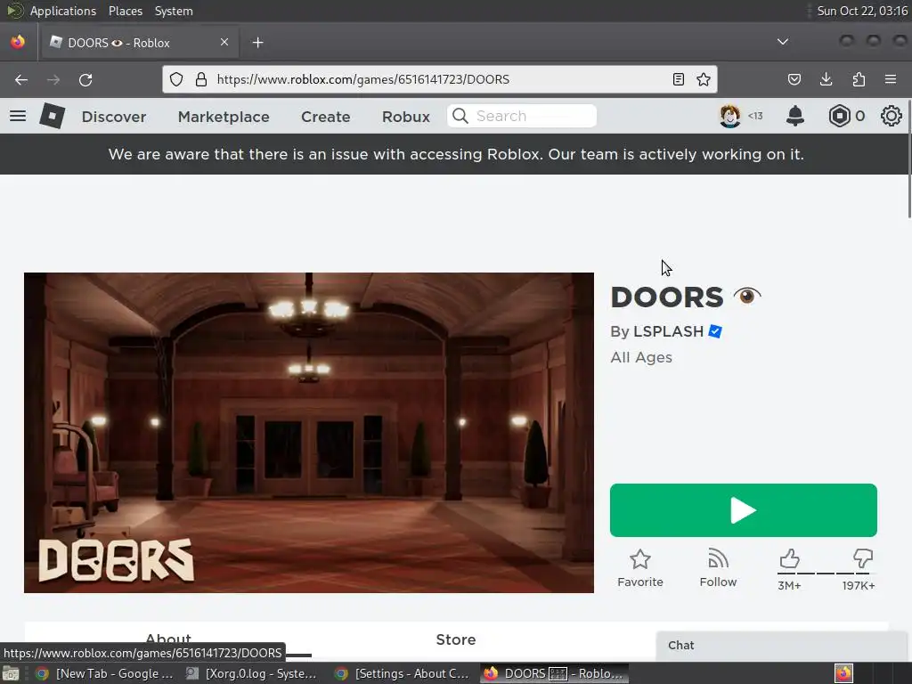Toggle reader view icon
Image resolution: width=912 pixels, height=684 pixels.
click(678, 79)
